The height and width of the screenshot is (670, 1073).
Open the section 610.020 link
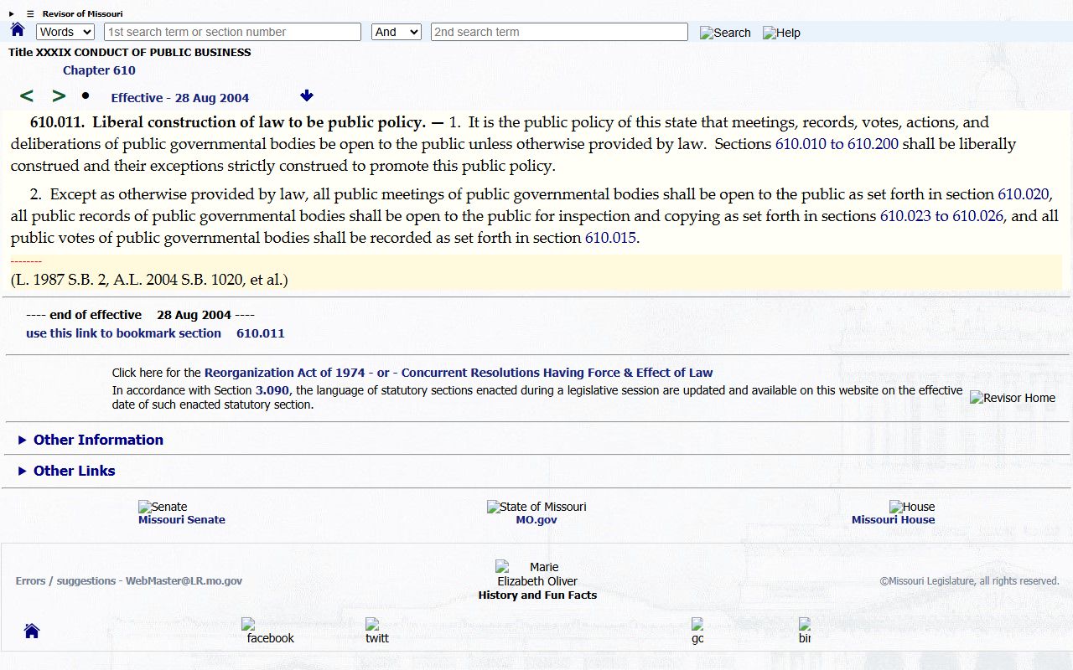coord(1023,194)
